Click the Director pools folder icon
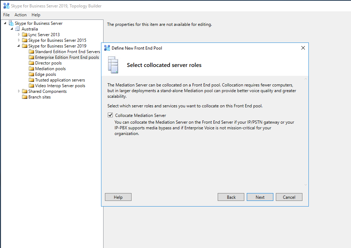Image resolution: width=351 pixels, height=248 pixels. tap(31, 63)
